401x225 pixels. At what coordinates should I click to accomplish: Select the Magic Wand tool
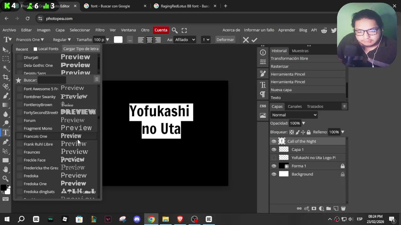point(5,67)
